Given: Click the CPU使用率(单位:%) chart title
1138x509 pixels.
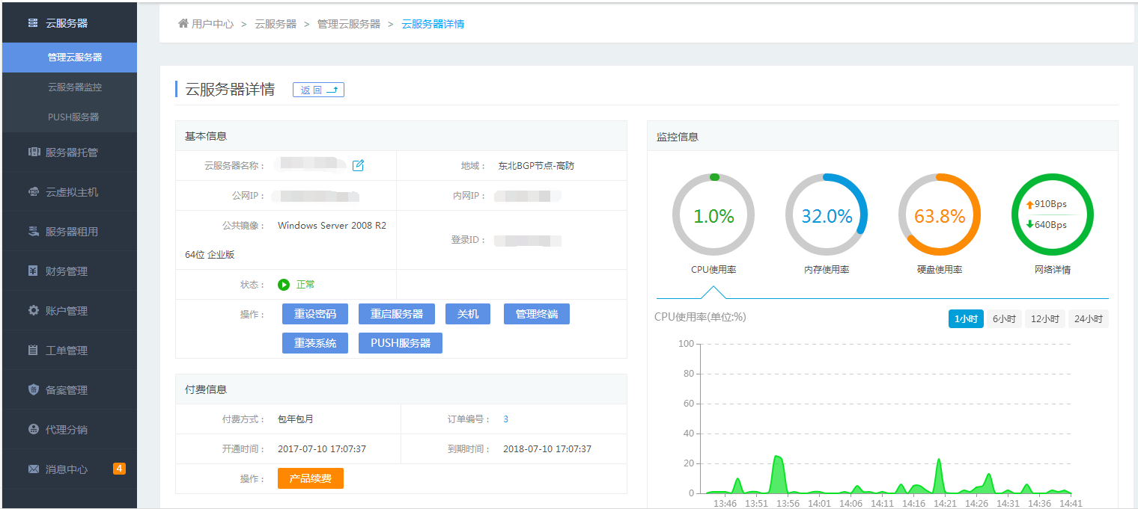Looking at the screenshot, I should (x=700, y=317).
